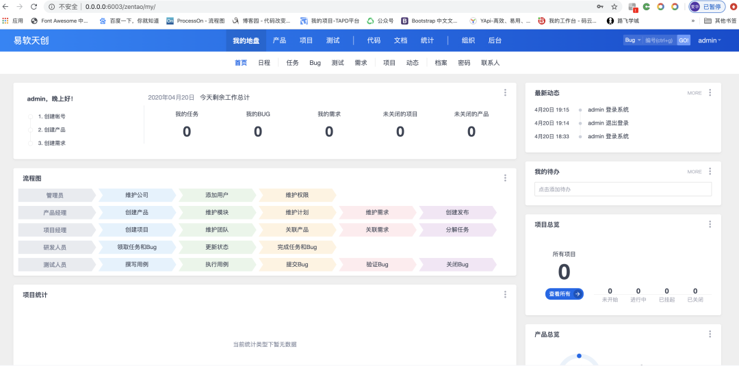Click the browser forward arrow
The height and width of the screenshot is (366, 739).
coord(19,7)
